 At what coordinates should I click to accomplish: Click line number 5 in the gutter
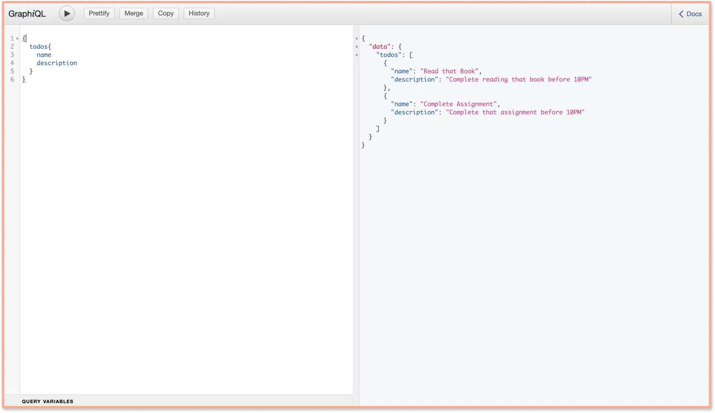coord(12,71)
